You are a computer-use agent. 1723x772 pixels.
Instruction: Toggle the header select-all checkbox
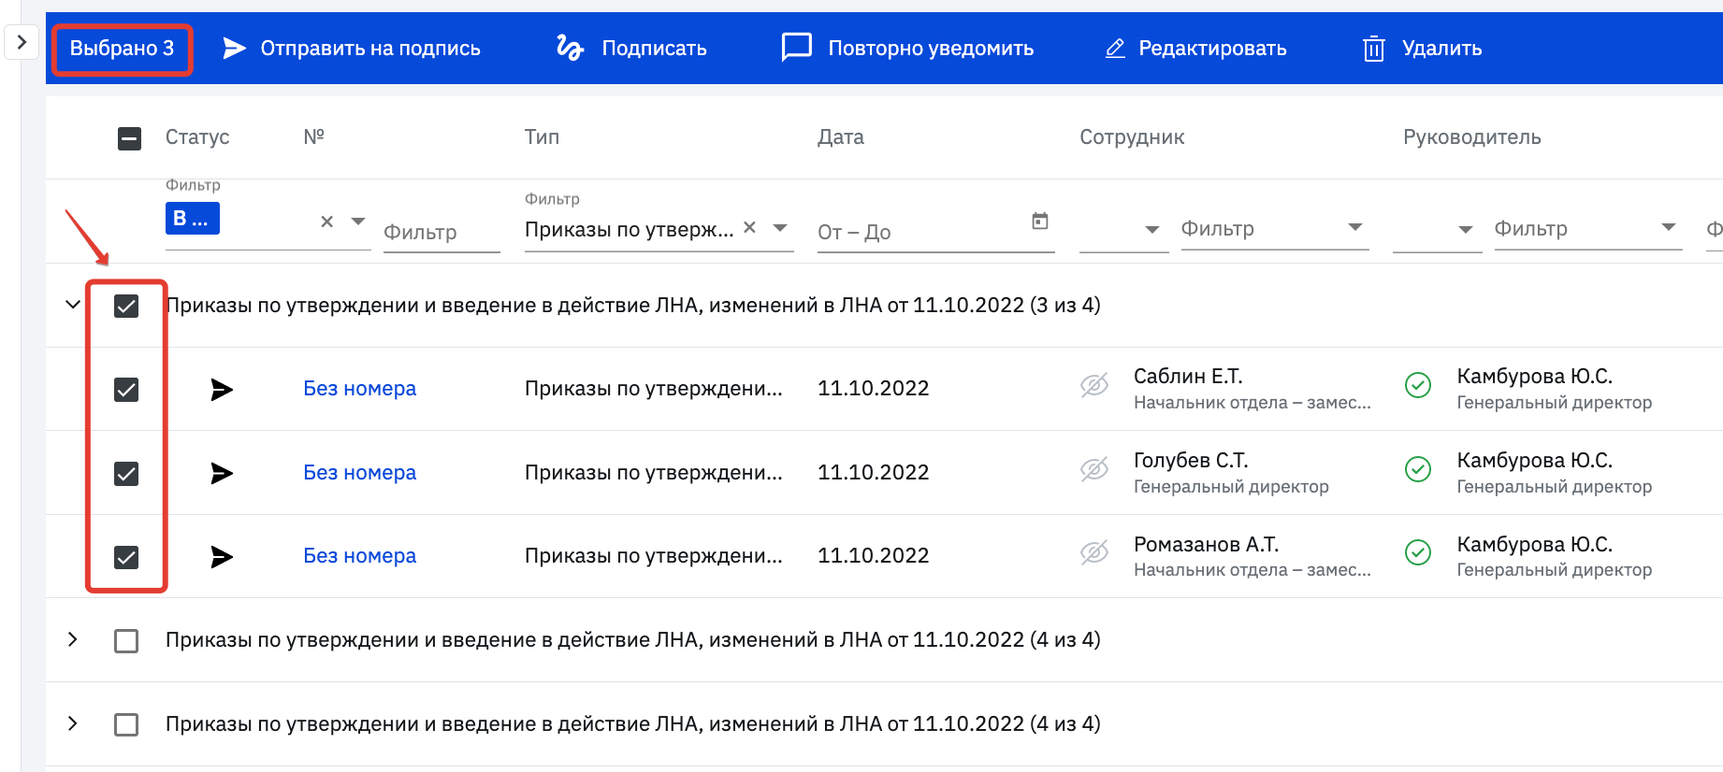[x=129, y=138]
